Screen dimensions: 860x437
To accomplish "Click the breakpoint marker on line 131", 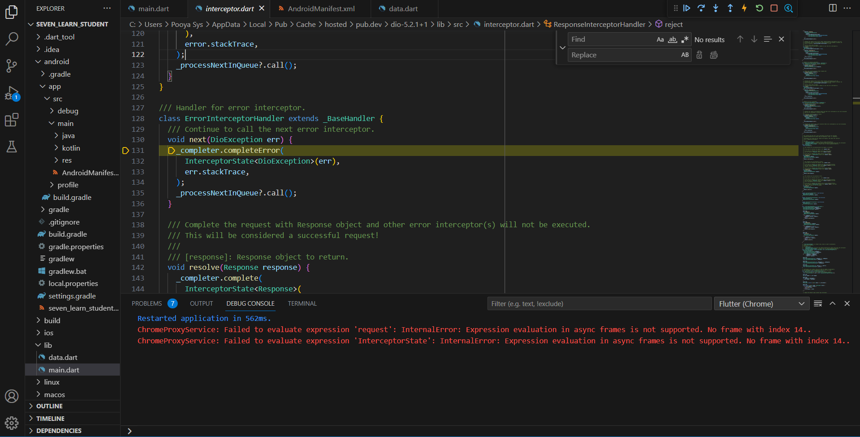I will (126, 151).
